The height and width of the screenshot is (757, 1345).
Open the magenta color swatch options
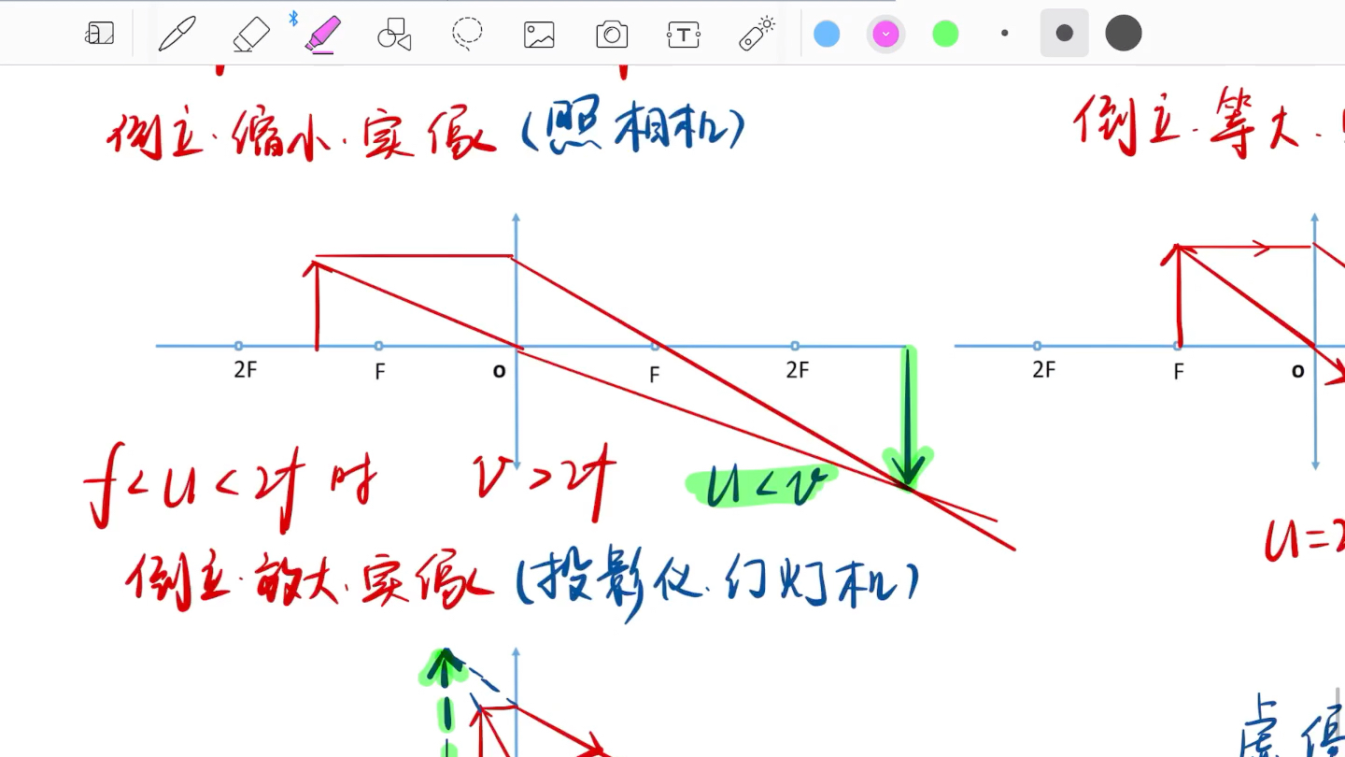click(x=885, y=35)
